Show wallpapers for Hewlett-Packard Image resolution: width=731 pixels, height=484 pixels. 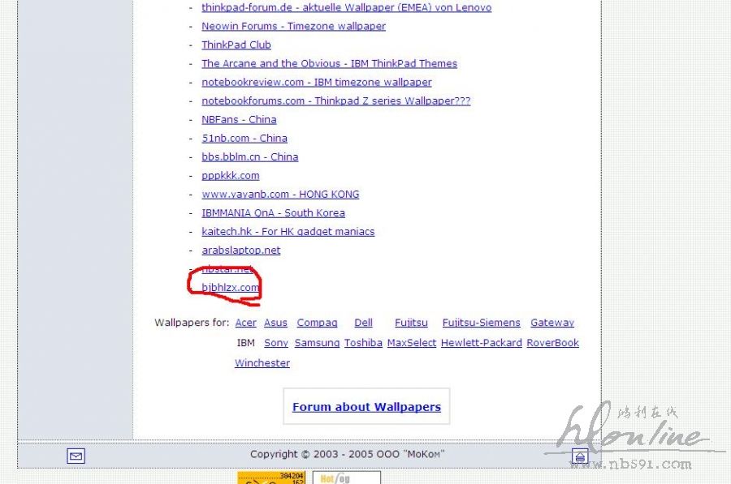tap(481, 342)
